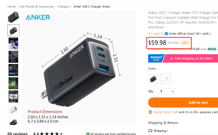218x135 pixels.
Task: Select the white color option
Action: pyautogui.click(x=165, y=79)
